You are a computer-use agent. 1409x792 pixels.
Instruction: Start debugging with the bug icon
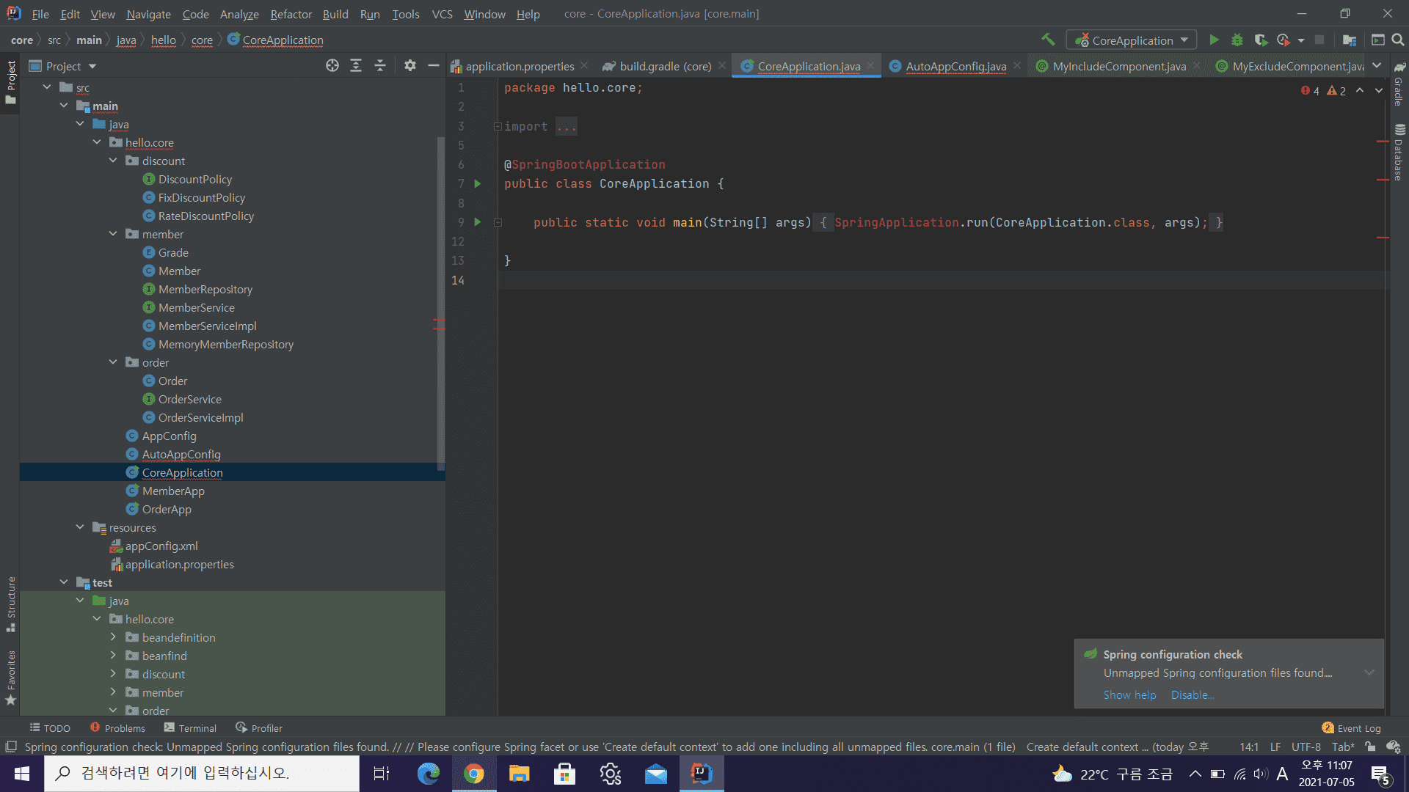pyautogui.click(x=1237, y=40)
